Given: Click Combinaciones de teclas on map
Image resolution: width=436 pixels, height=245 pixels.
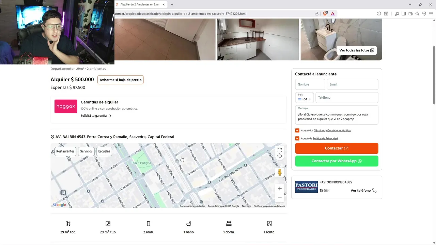Looking at the screenshot, I should coord(192,206).
